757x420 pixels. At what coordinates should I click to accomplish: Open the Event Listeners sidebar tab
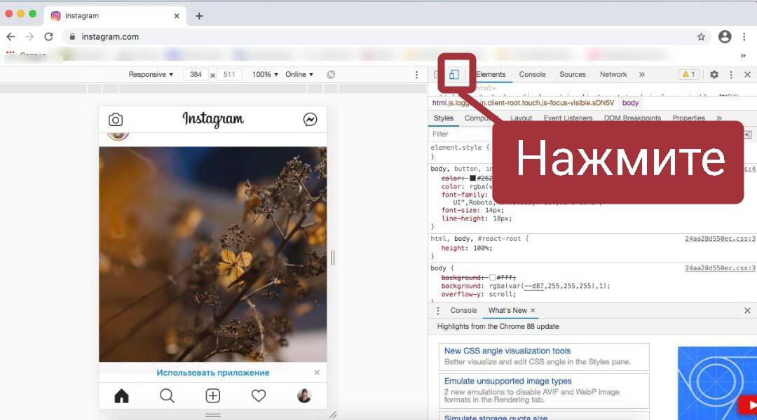click(x=568, y=118)
